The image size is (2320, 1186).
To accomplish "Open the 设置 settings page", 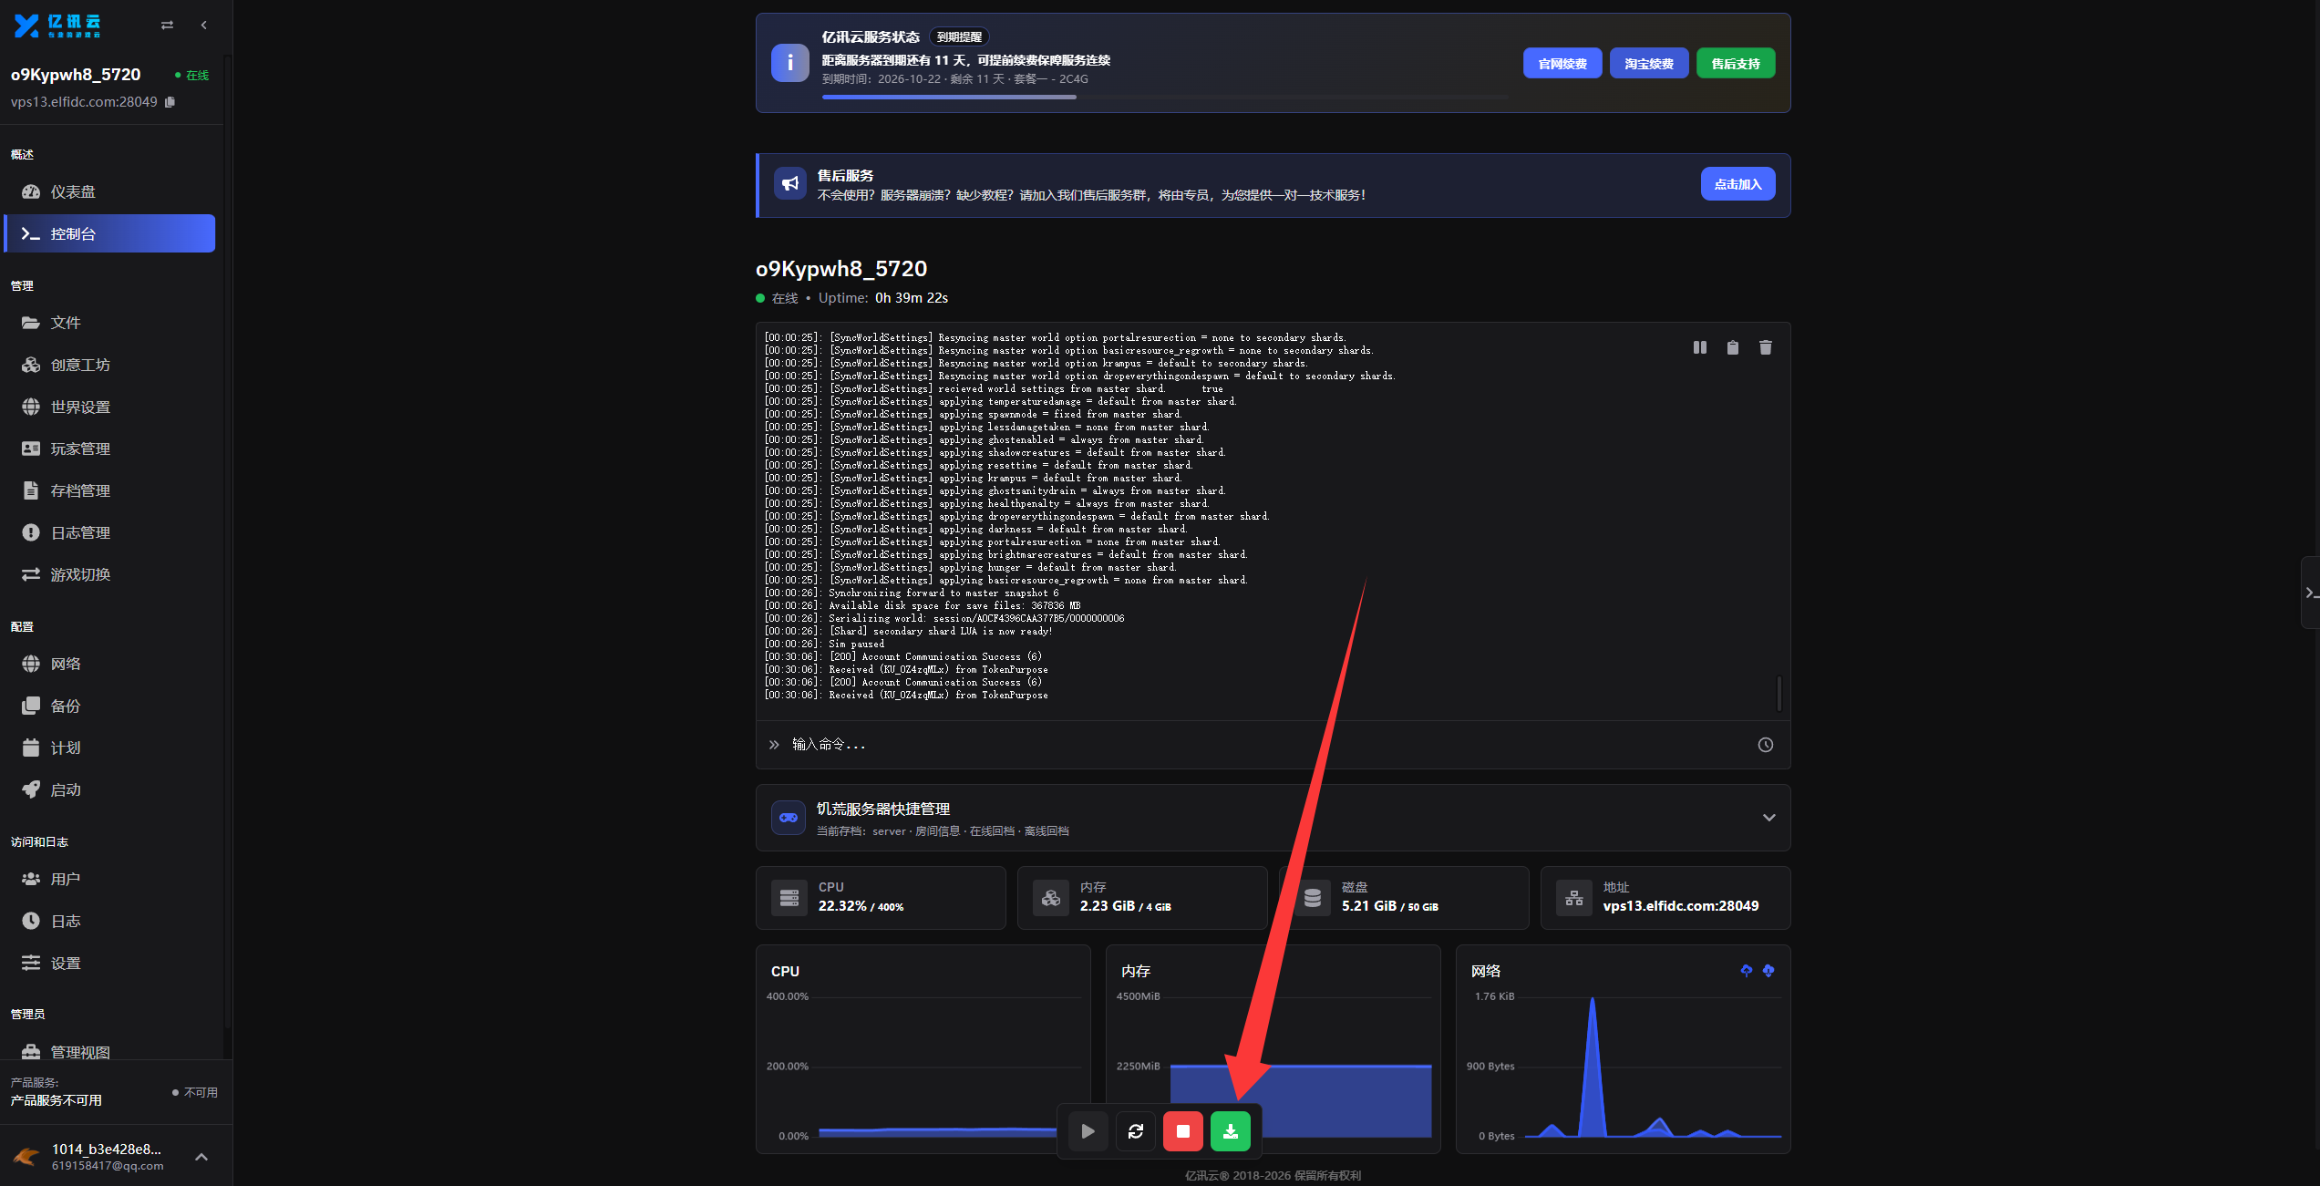I will pyautogui.click(x=109, y=963).
